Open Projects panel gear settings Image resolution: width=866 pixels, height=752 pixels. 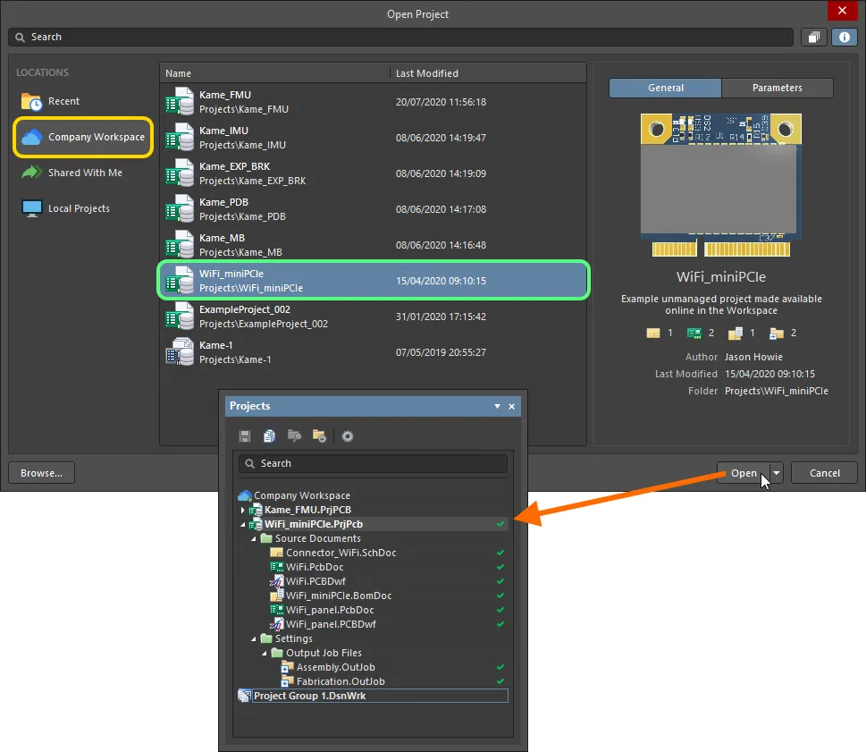[x=348, y=436]
